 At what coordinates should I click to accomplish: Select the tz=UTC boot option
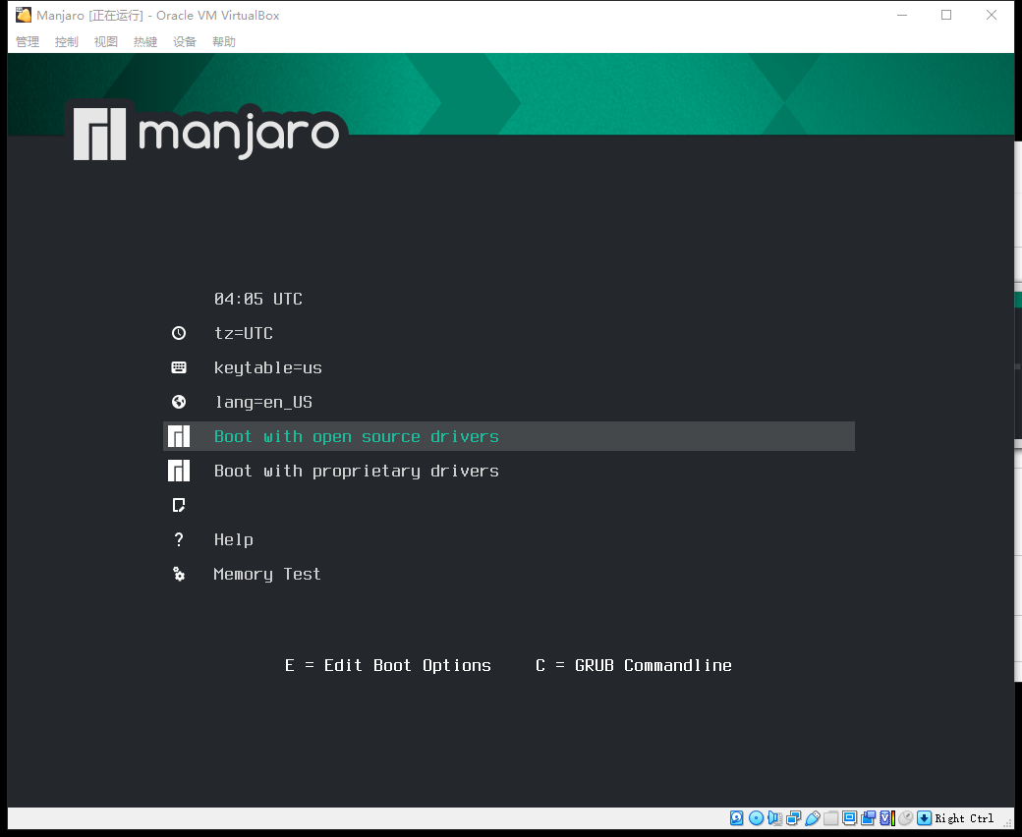tap(244, 333)
